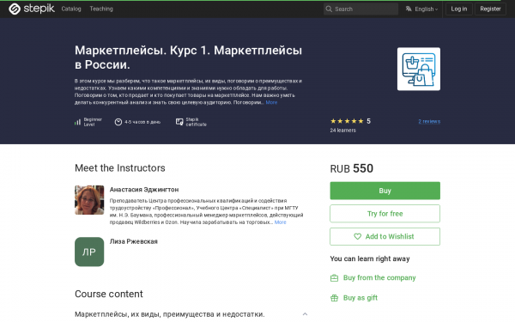Click the green Buy button
This screenshot has height=322, width=515.
pos(385,191)
